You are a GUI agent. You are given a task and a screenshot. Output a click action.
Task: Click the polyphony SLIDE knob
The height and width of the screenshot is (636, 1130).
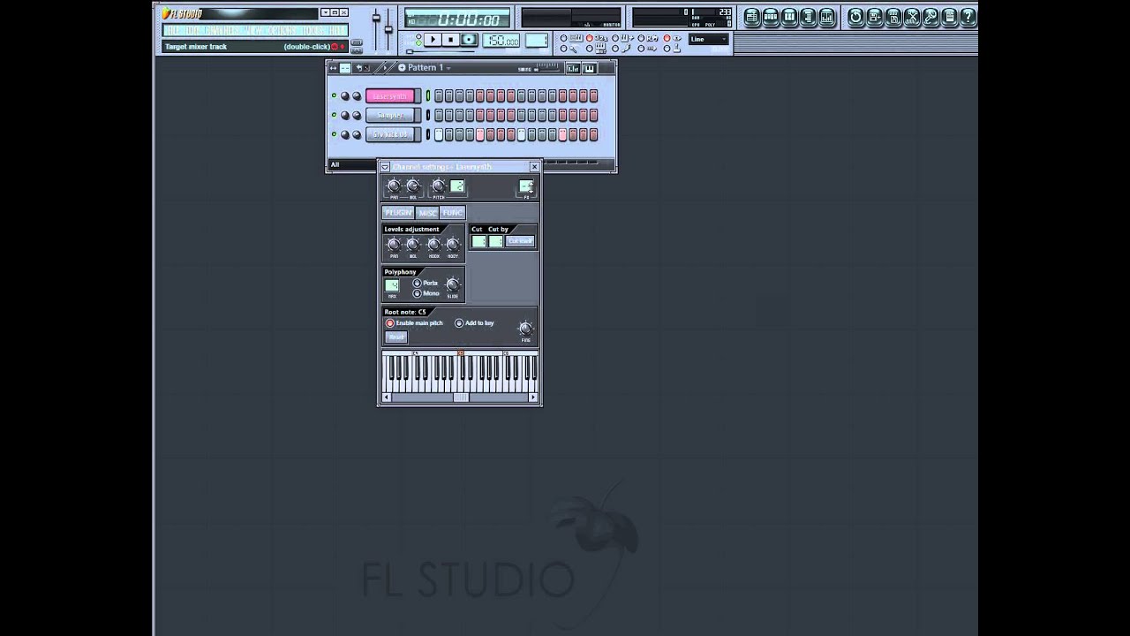click(x=453, y=284)
